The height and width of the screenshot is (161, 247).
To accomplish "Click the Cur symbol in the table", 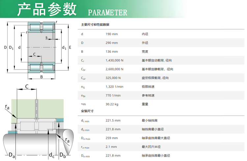I will [83, 78].
